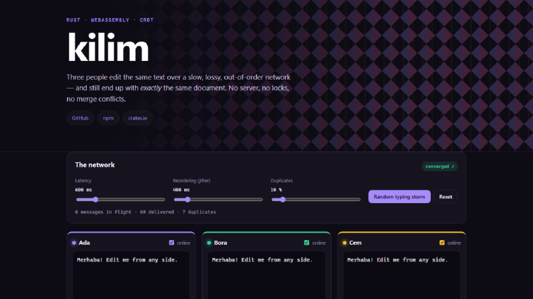
Task: Focus Bora's text editor
Action: click(x=266, y=276)
